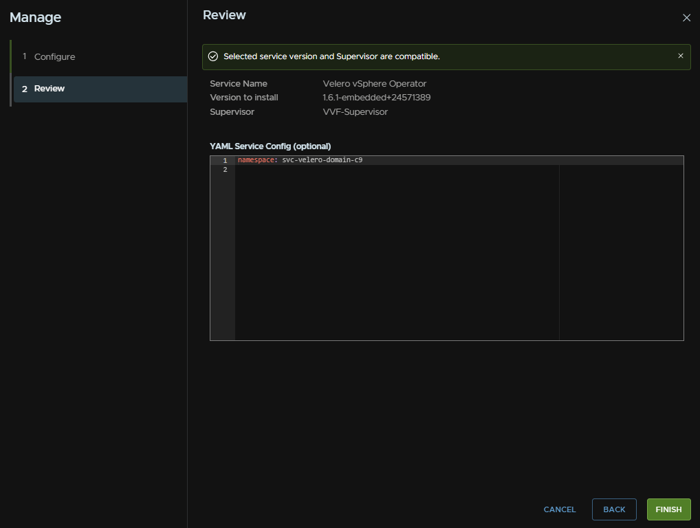The width and height of the screenshot is (700, 528).
Task: Click the Manage wizard title
Action: (35, 17)
